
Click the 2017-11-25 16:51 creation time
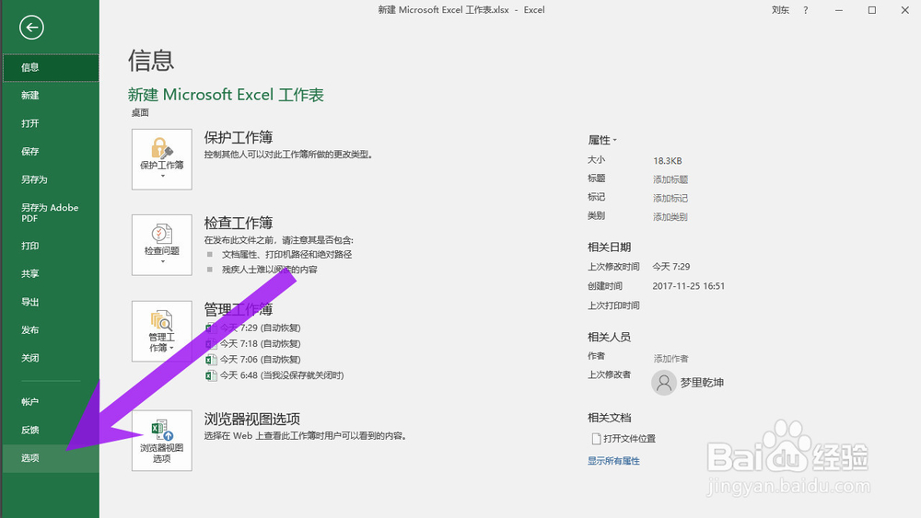click(688, 286)
